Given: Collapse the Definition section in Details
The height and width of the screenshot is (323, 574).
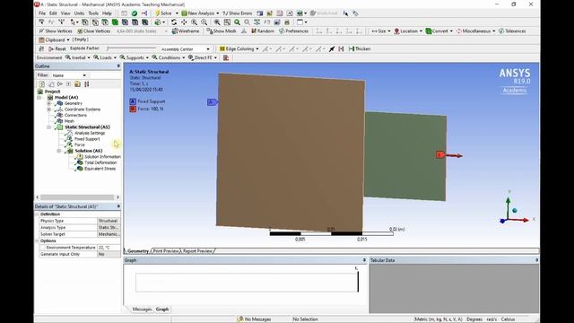Looking at the screenshot, I should point(38,214).
